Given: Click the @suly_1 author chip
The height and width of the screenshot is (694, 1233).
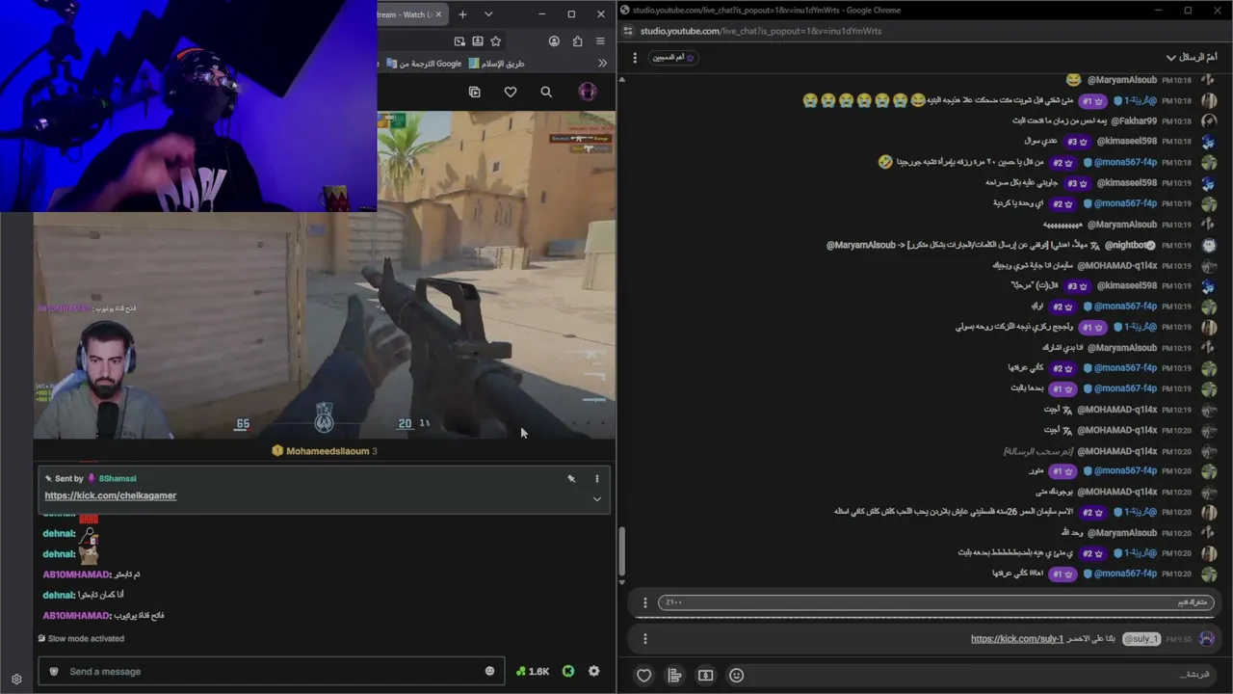Looking at the screenshot, I should 1141,638.
